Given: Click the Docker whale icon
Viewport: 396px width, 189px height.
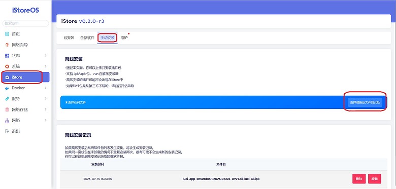Looking at the screenshot, I should click(x=7, y=88).
